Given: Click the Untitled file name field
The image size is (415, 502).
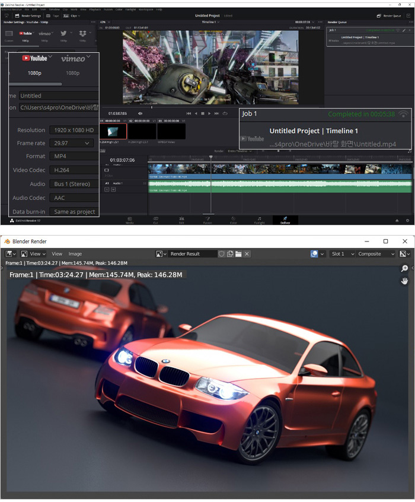Looking at the screenshot, I should point(58,96).
